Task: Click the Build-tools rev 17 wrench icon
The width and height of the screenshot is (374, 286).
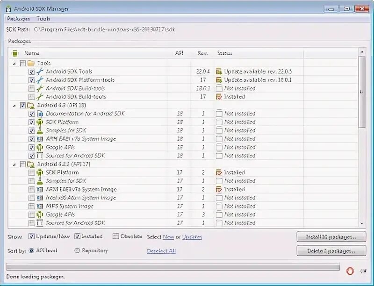Action: pos(40,97)
